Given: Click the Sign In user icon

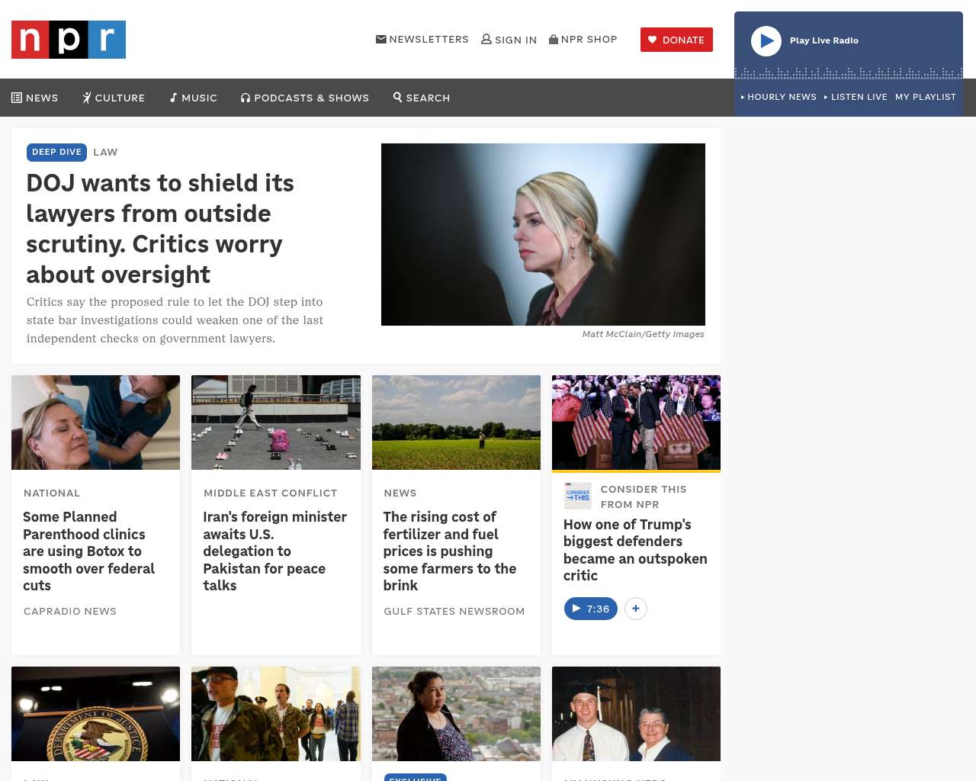Looking at the screenshot, I should tap(486, 40).
